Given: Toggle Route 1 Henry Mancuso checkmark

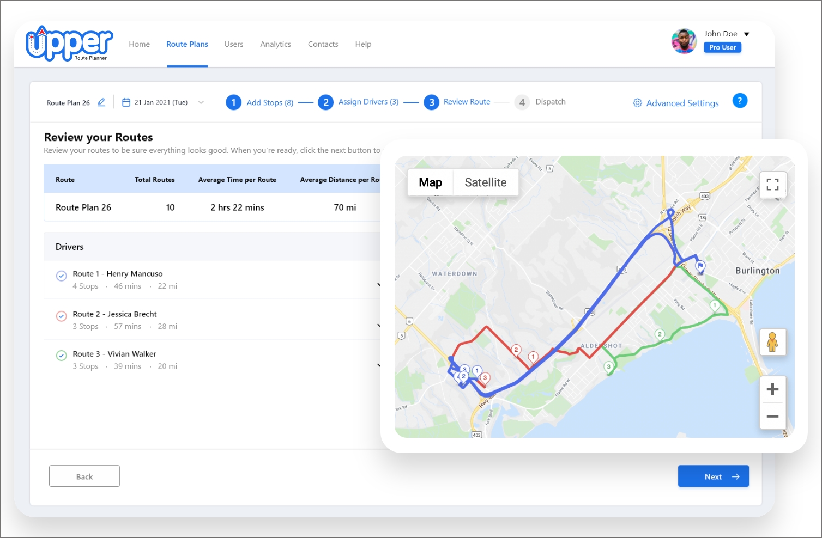Looking at the screenshot, I should [62, 276].
